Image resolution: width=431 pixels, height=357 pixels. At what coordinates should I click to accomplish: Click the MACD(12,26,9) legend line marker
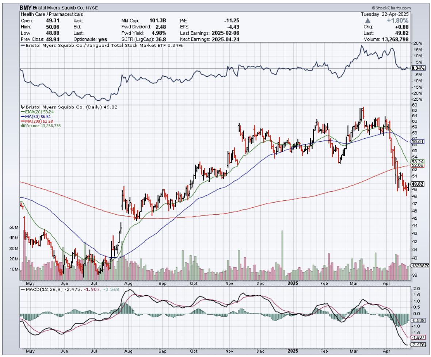pyautogui.click(x=23, y=289)
